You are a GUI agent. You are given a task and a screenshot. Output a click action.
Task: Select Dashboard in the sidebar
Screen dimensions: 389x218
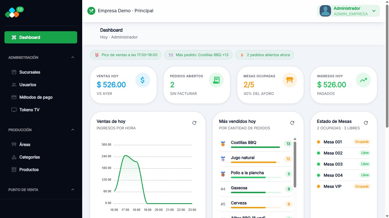(x=41, y=37)
